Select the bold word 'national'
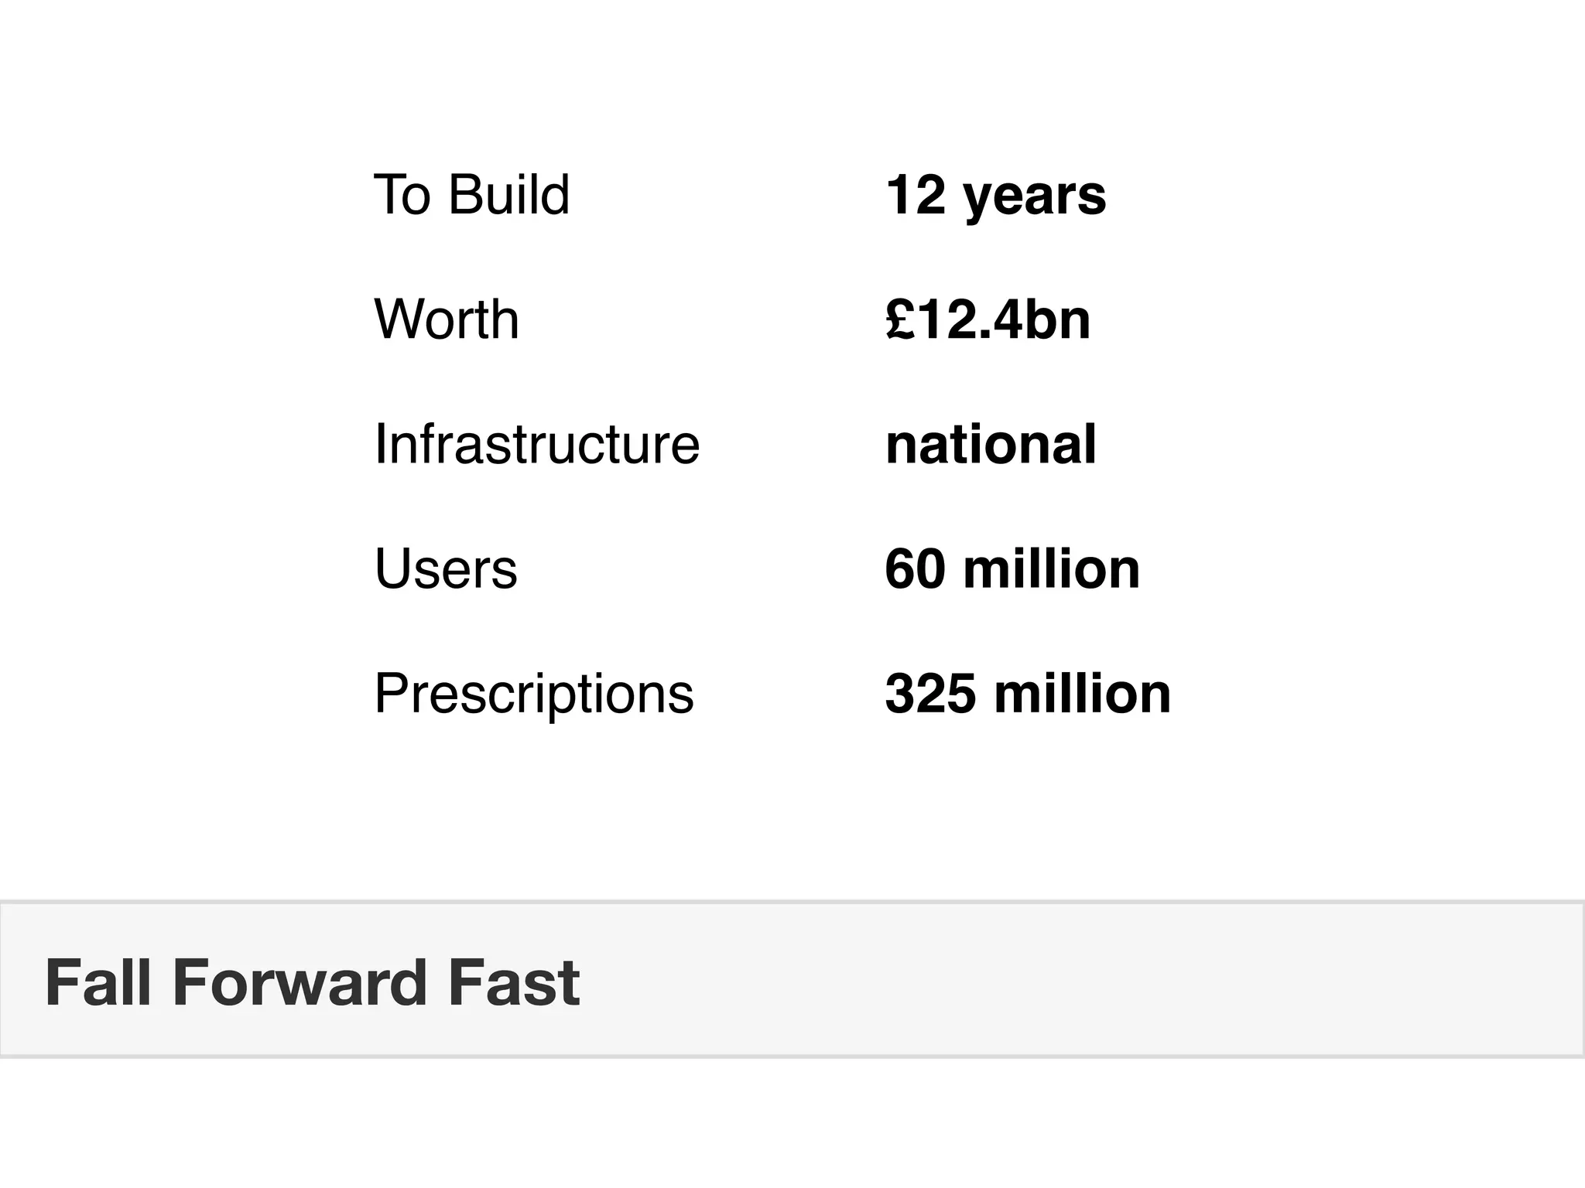 point(991,444)
